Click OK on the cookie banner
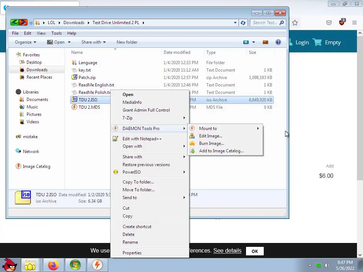 coord(255,251)
